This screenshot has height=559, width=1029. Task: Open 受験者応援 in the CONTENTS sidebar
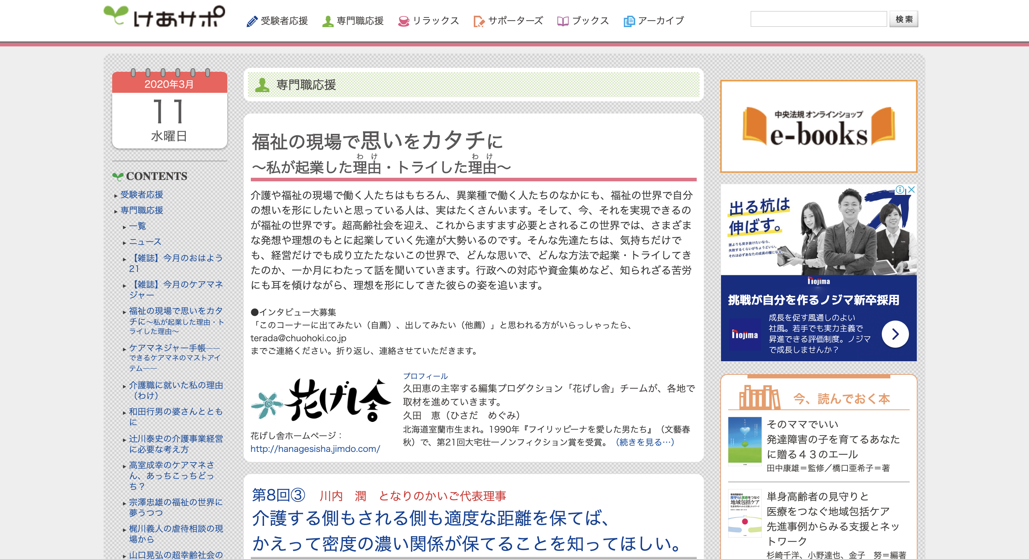point(142,195)
